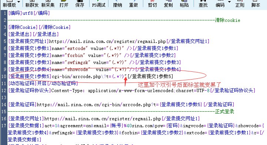Screen dimensions: 267x145
Task: Click name="forbin" on line 7
Action: click(x=68, y=55)
